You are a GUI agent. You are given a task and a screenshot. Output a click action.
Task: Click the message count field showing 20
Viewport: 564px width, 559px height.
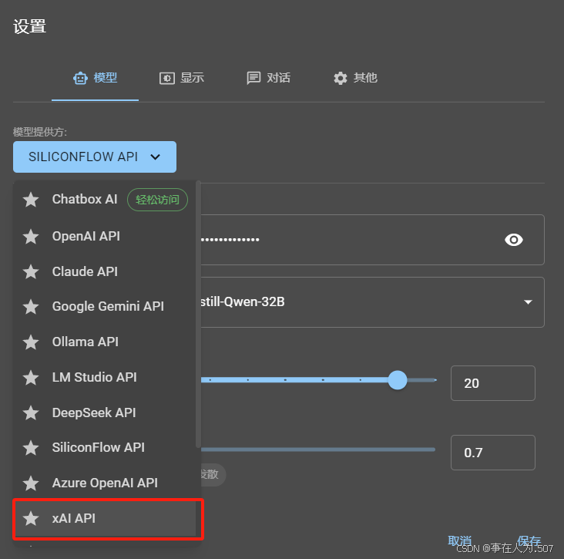[493, 383]
